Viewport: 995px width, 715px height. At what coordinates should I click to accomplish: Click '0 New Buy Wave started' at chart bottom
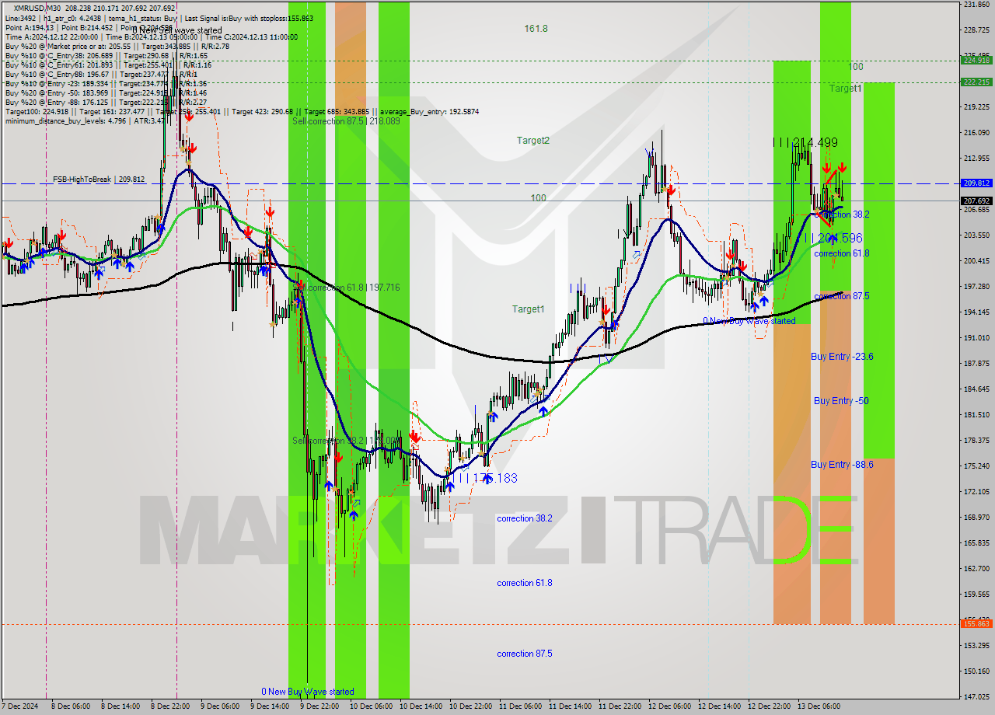point(308,692)
